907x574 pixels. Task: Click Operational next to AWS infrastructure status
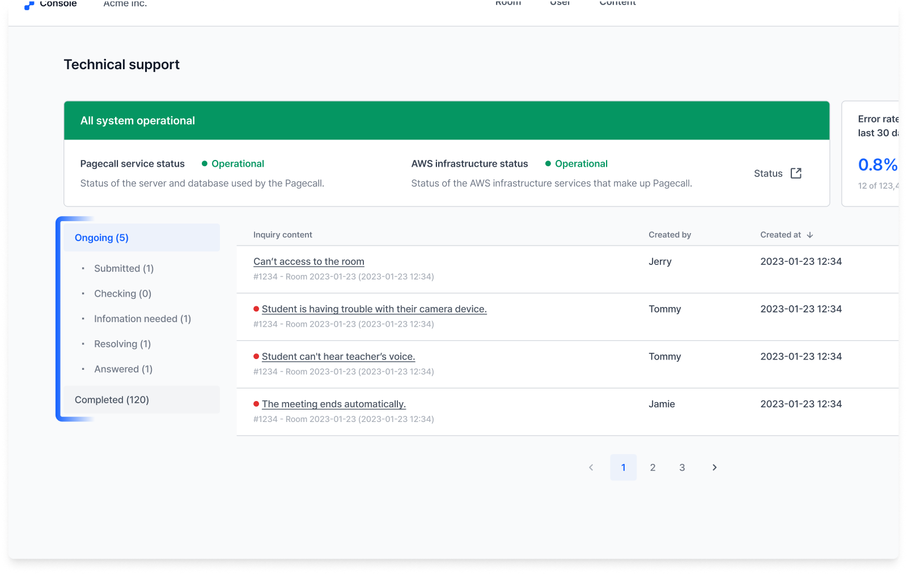pos(581,164)
